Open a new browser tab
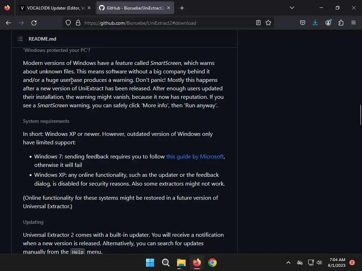Viewport: 362px width, 271px height. point(182,8)
